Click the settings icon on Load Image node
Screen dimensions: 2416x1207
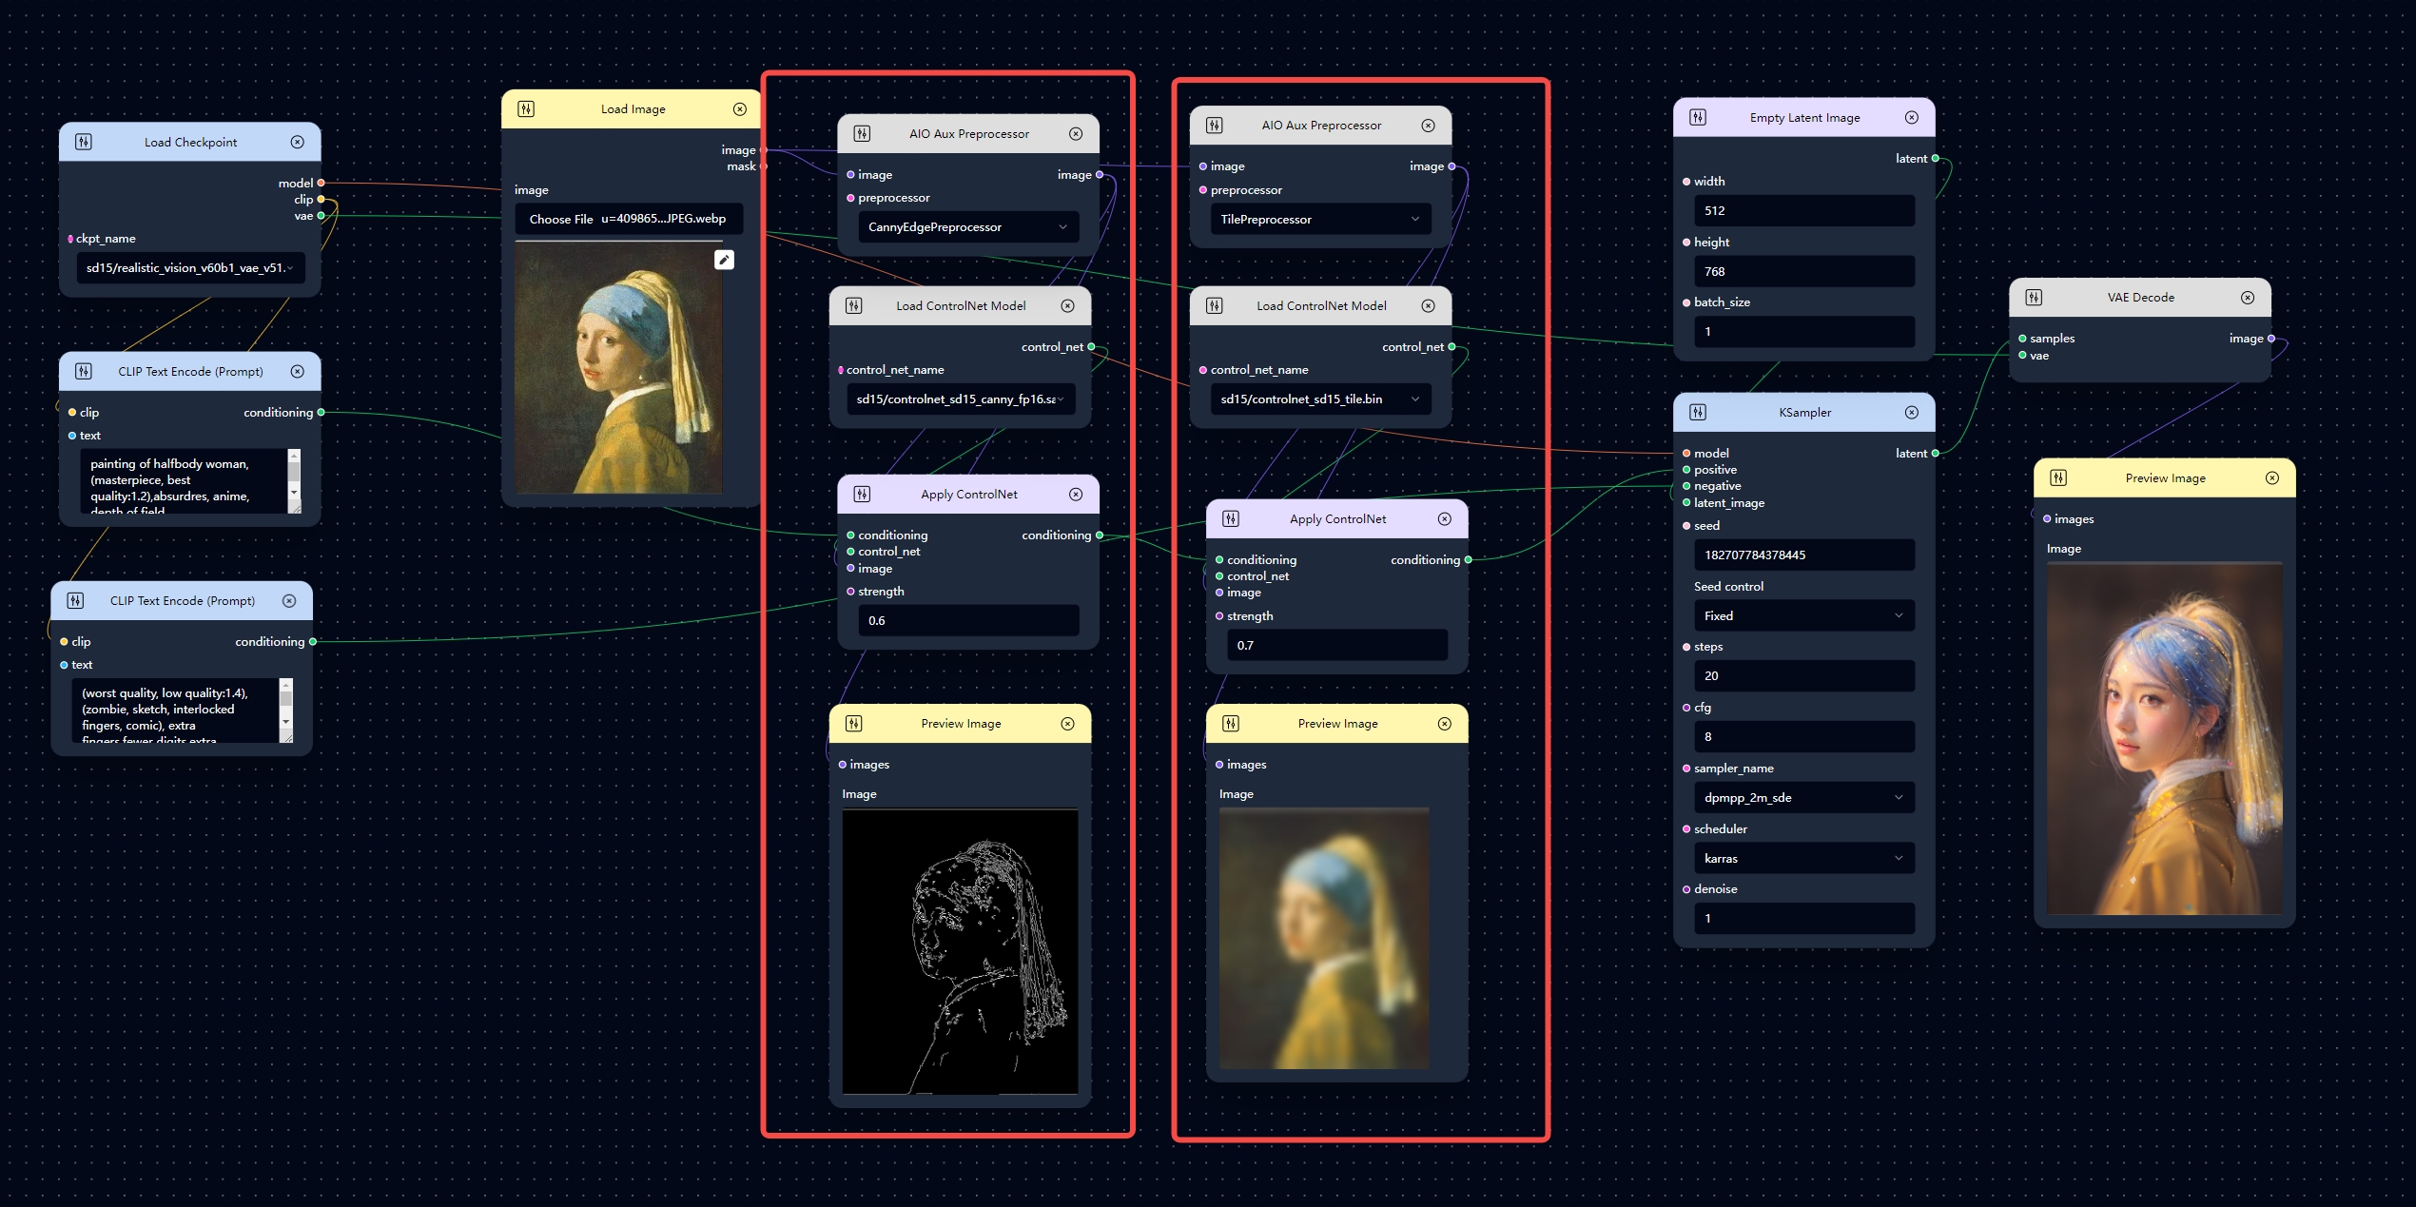point(526,109)
